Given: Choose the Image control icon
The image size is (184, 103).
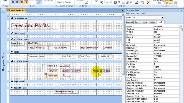Looking at the screenshot, I should click(x=127, y=2).
